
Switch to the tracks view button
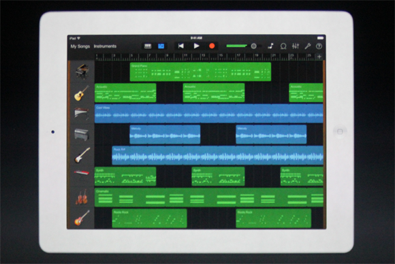click(161, 46)
